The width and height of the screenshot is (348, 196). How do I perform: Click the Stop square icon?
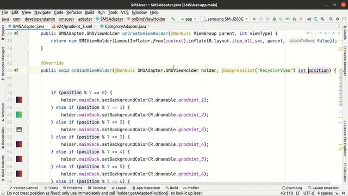tap(301, 19)
